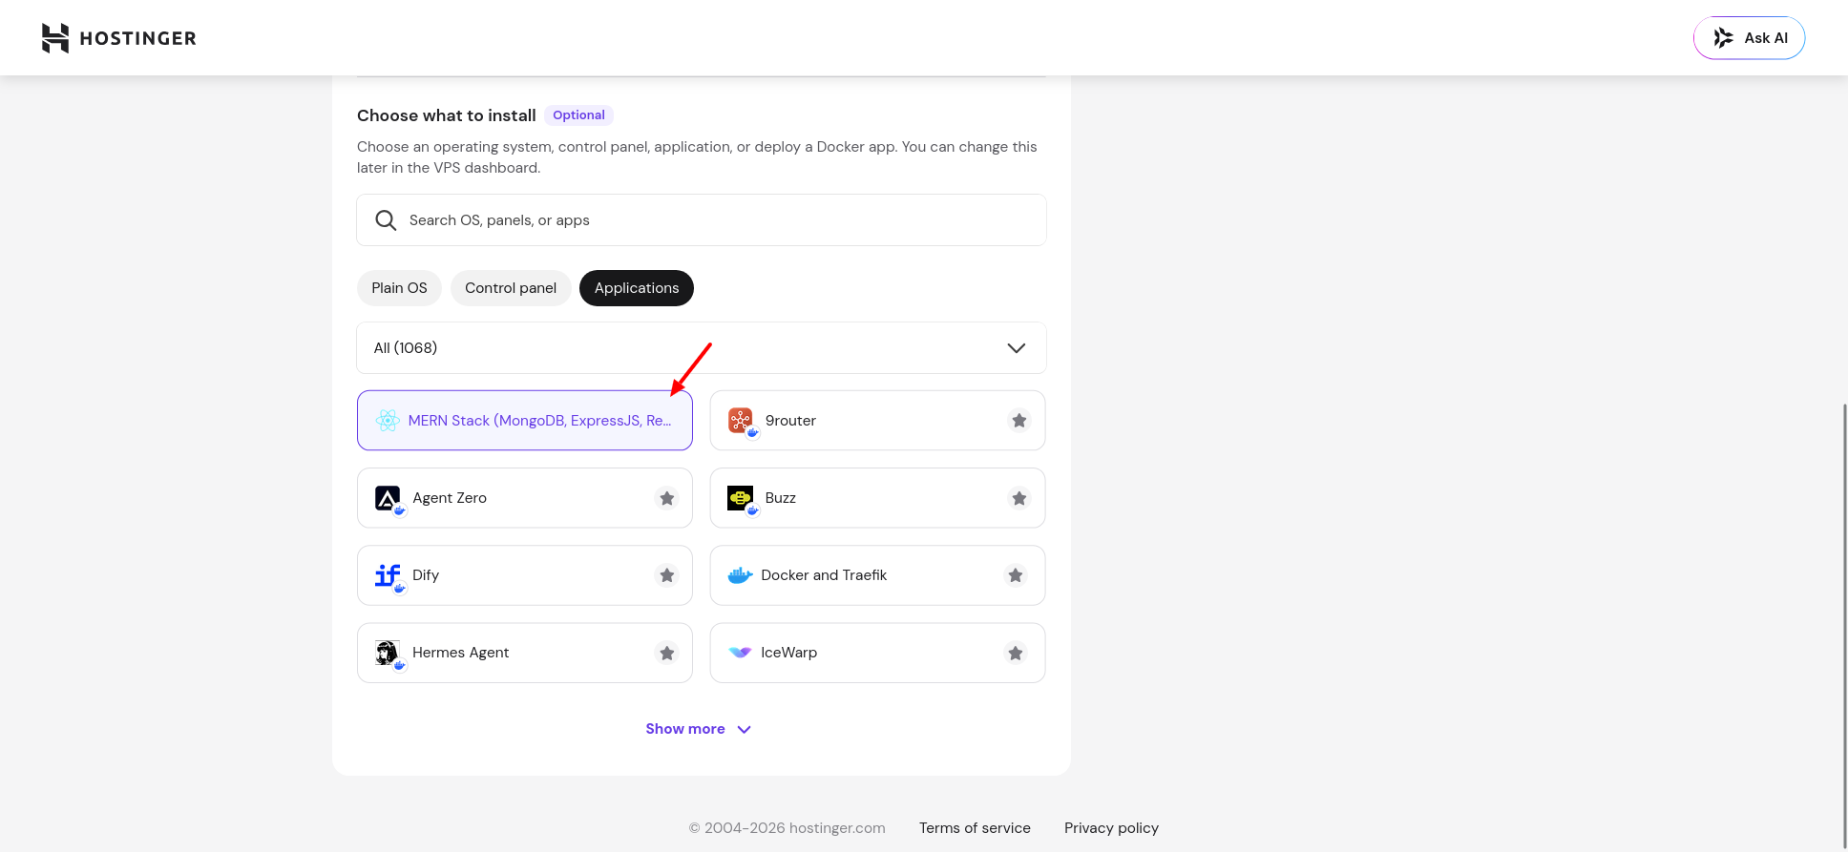Expand the list with Show more

pos(698,729)
